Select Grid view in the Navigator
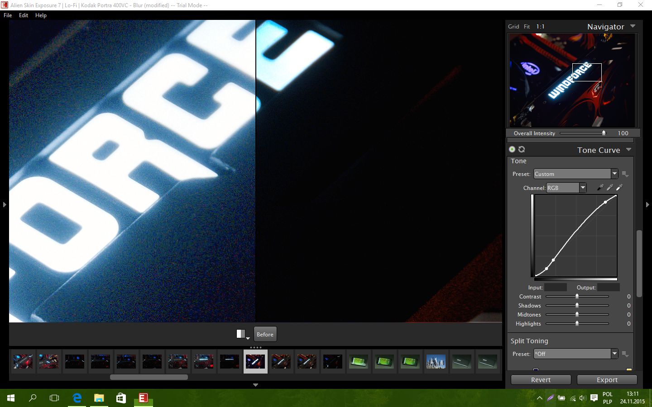The width and height of the screenshot is (652, 407). (x=513, y=27)
